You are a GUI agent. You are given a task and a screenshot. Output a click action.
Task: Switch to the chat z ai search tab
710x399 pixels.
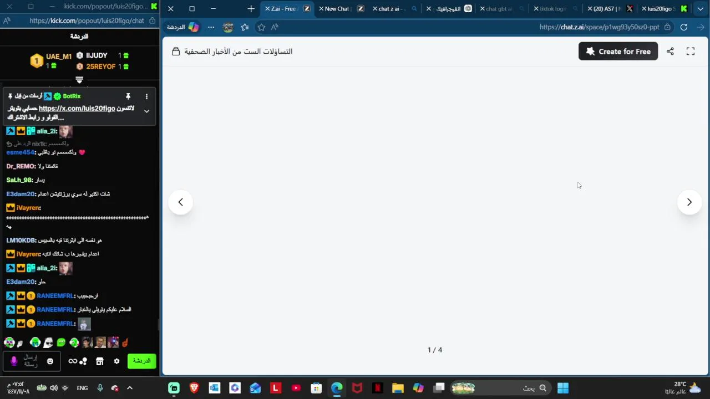pyautogui.click(x=395, y=9)
